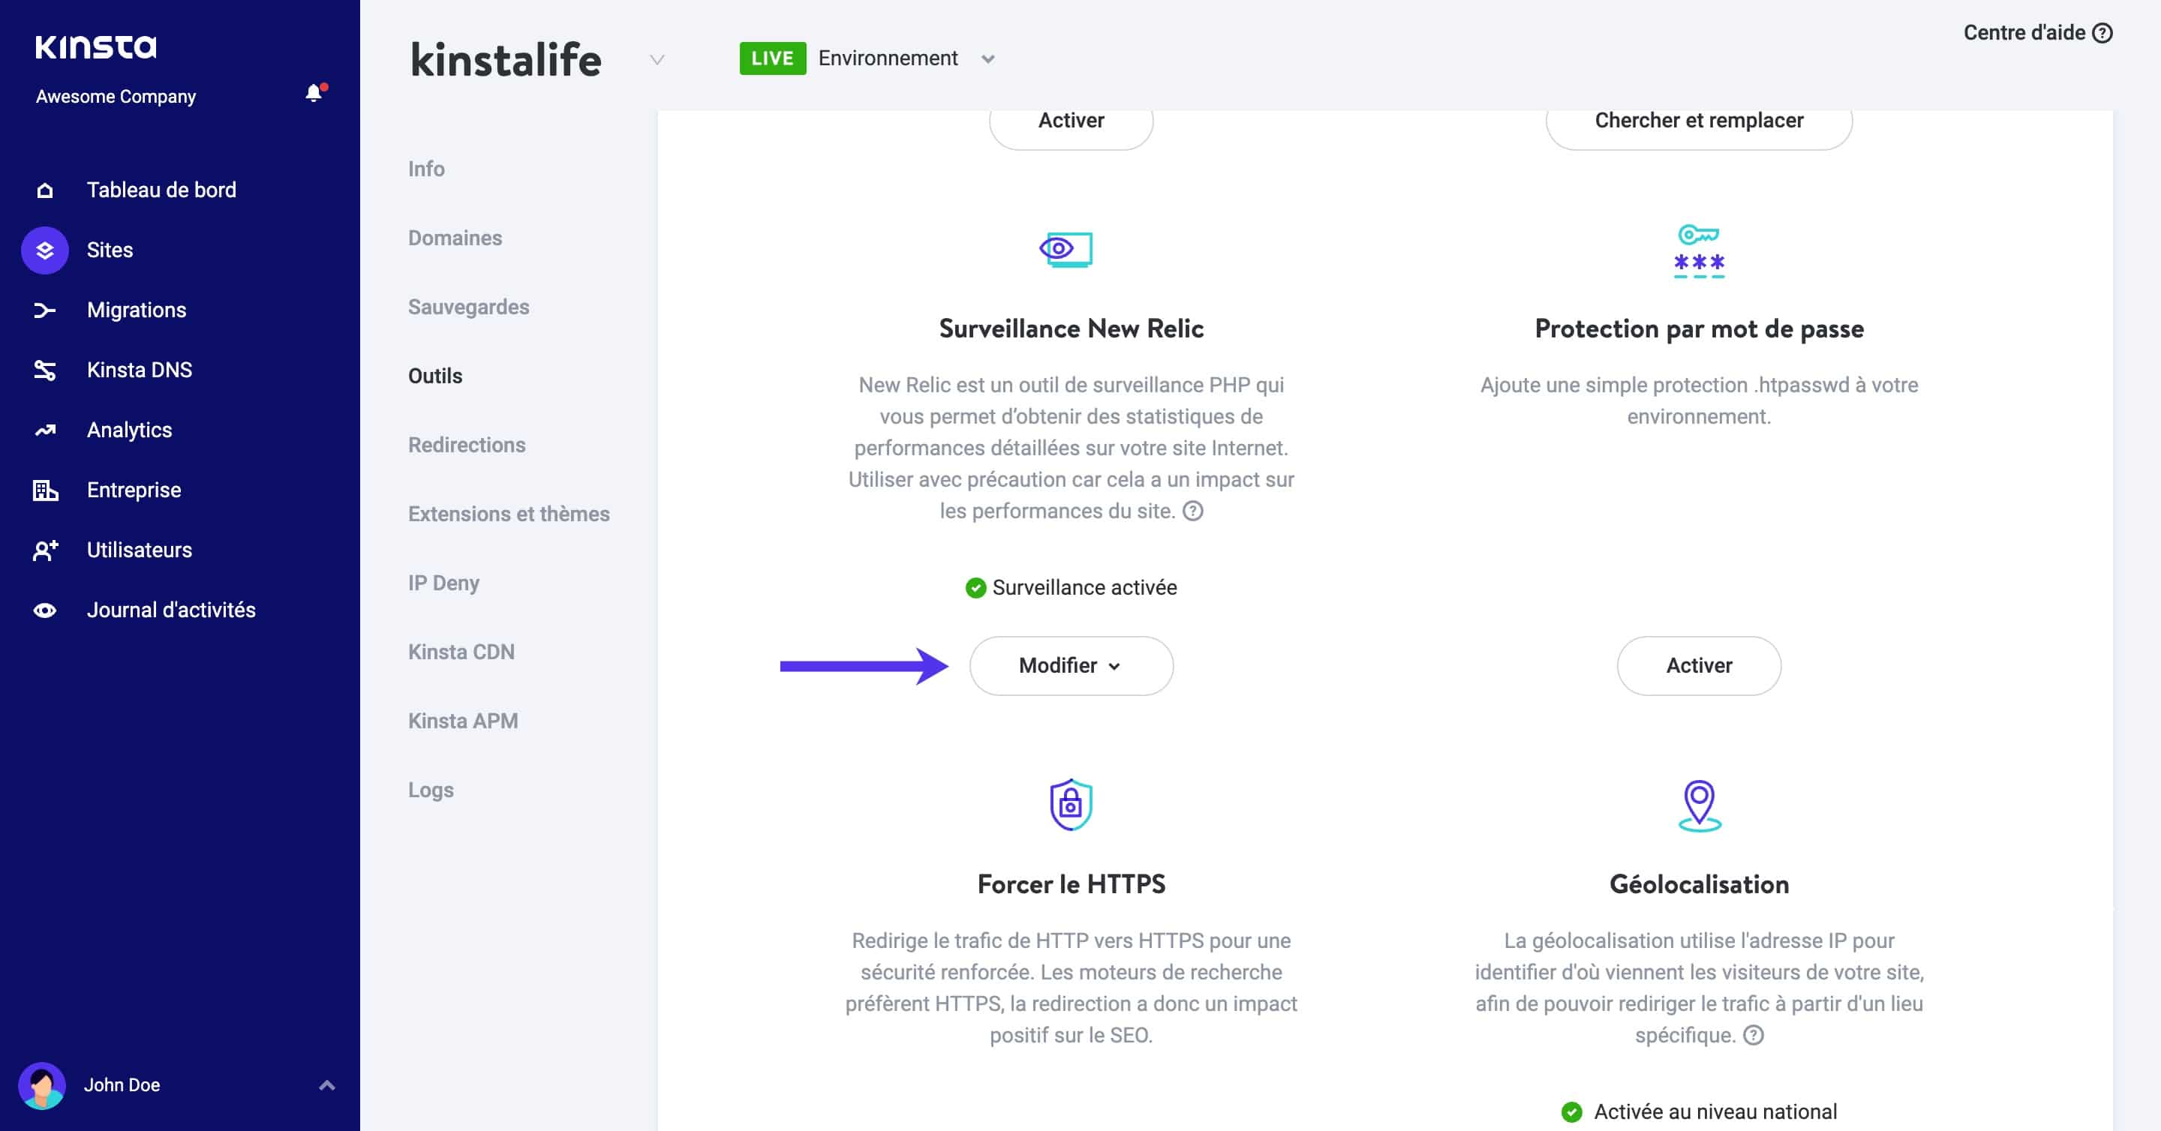Click the Chercher et remplacer button
Screen dimensions: 2161x1131
pos(1699,119)
